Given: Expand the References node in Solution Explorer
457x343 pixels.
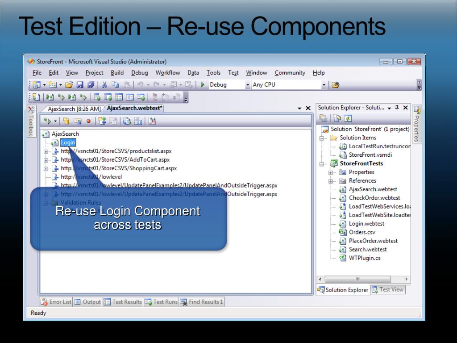Looking at the screenshot, I should tap(331, 181).
